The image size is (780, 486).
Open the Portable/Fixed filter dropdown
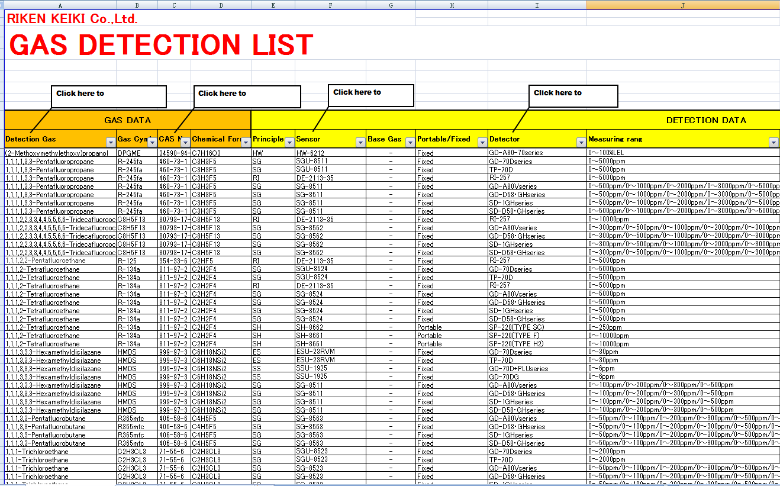pos(482,142)
